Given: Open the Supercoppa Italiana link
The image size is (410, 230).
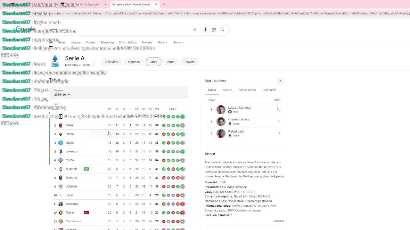Looking at the screenshot, I should click(x=258, y=201).
